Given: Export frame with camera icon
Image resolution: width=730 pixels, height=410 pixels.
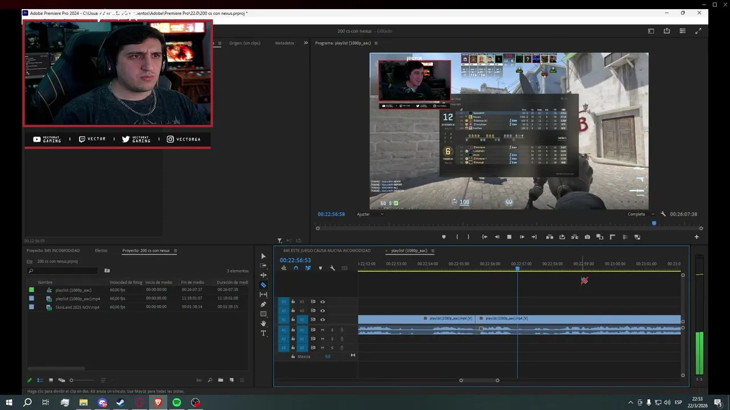Looking at the screenshot, I should coord(587,237).
